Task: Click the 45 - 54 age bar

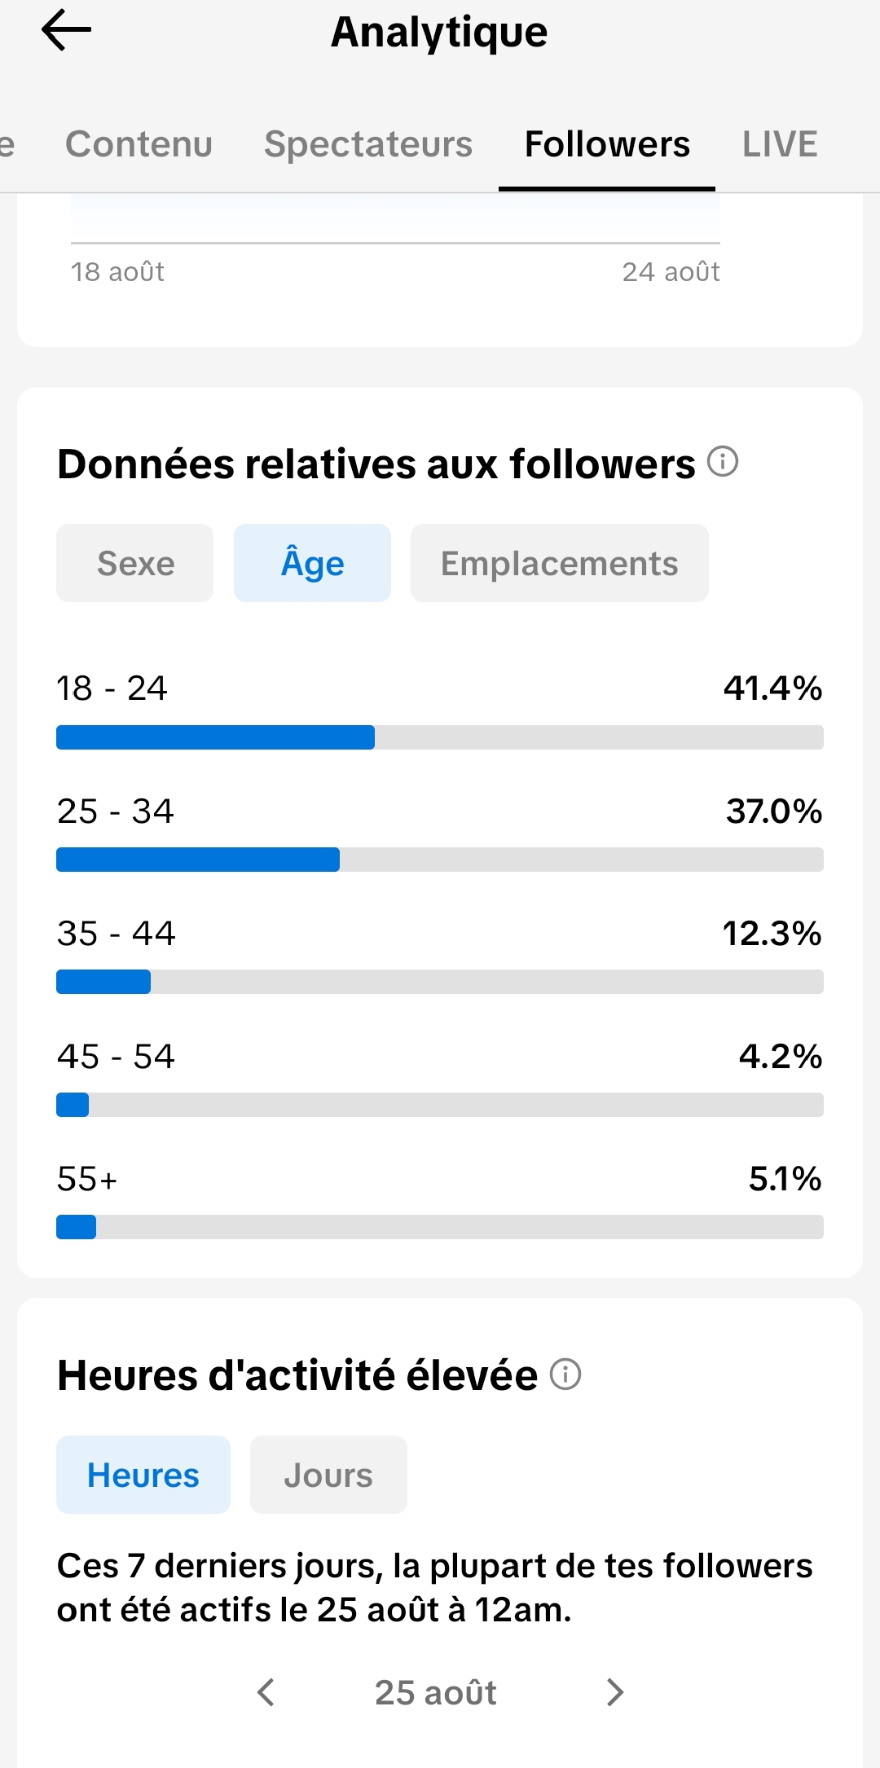Action: click(440, 1105)
